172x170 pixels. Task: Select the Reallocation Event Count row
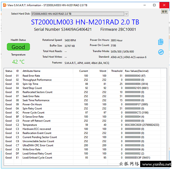tap(85, 133)
